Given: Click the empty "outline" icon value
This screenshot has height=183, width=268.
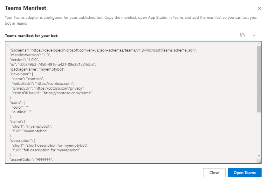Looking at the screenshot, I should click(30, 112).
